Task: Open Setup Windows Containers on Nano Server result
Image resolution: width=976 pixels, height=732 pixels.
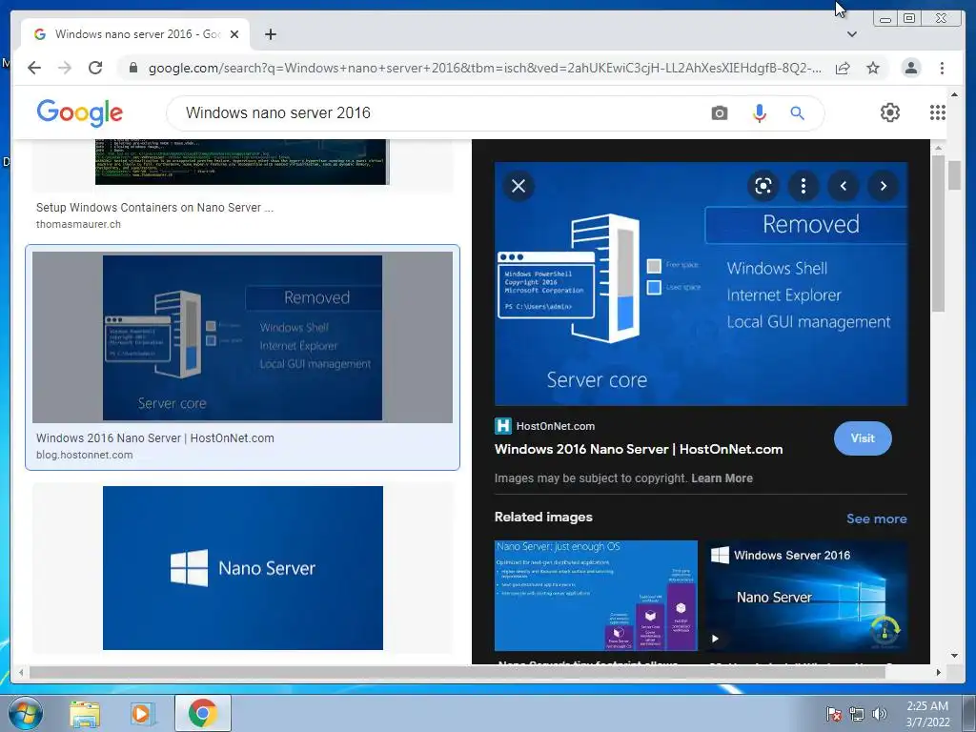Action: 154,208
